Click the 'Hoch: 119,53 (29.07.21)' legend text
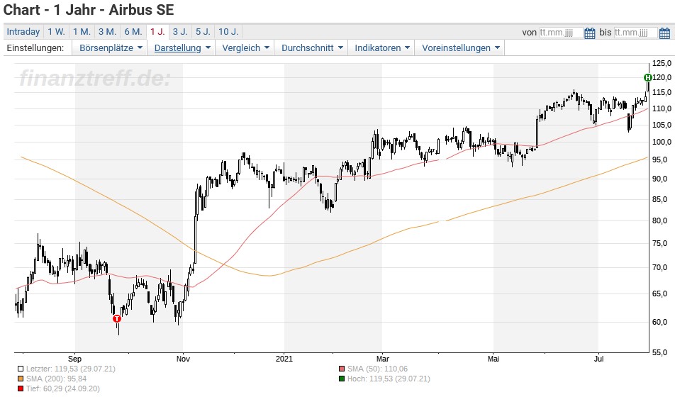The image size is (675, 397). (x=389, y=379)
